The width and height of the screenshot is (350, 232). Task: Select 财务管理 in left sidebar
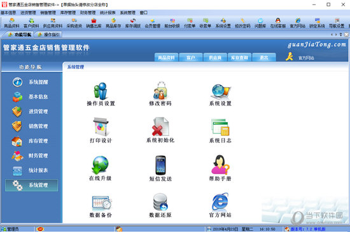coord(31,156)
